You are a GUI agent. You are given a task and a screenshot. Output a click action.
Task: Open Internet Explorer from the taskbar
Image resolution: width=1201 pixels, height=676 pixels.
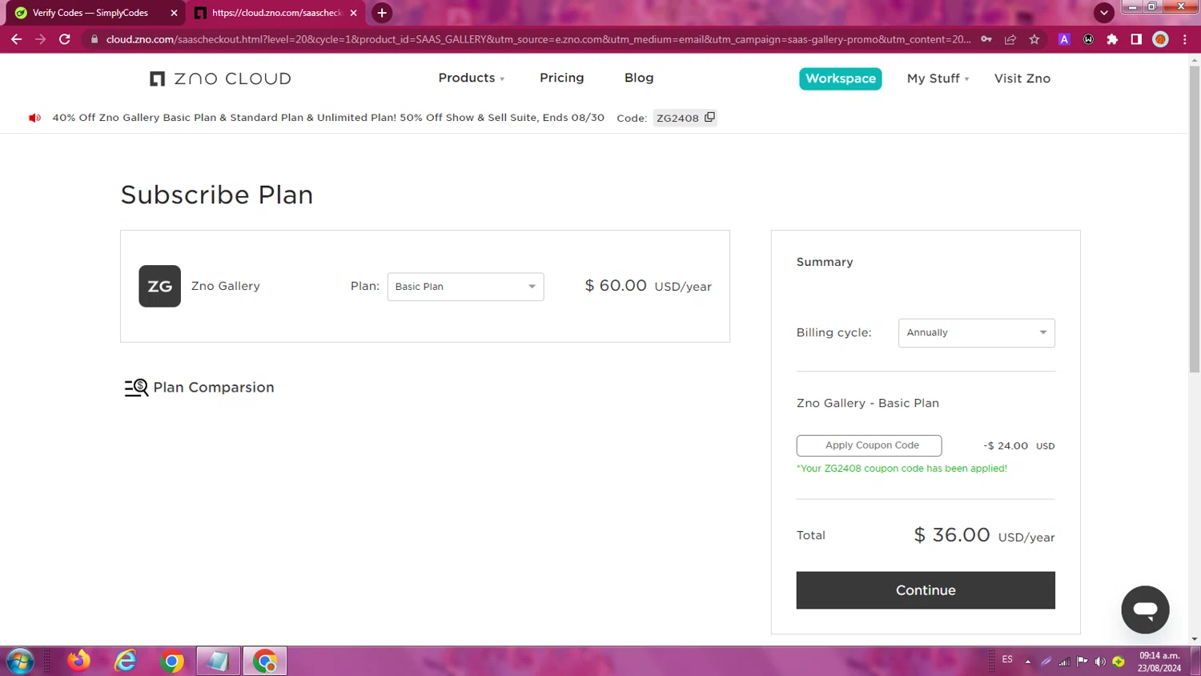pyautogui.click(x=126, y=661)
